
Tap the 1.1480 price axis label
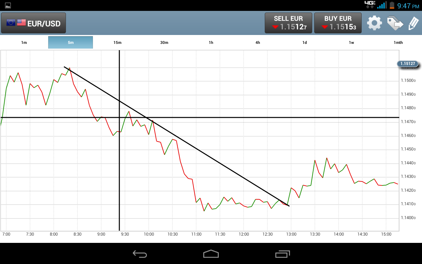[x=408, y=108]
